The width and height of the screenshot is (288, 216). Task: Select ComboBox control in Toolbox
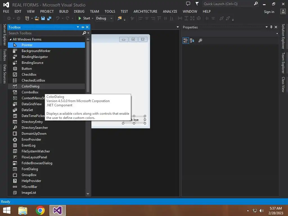(x=46, y=92)
